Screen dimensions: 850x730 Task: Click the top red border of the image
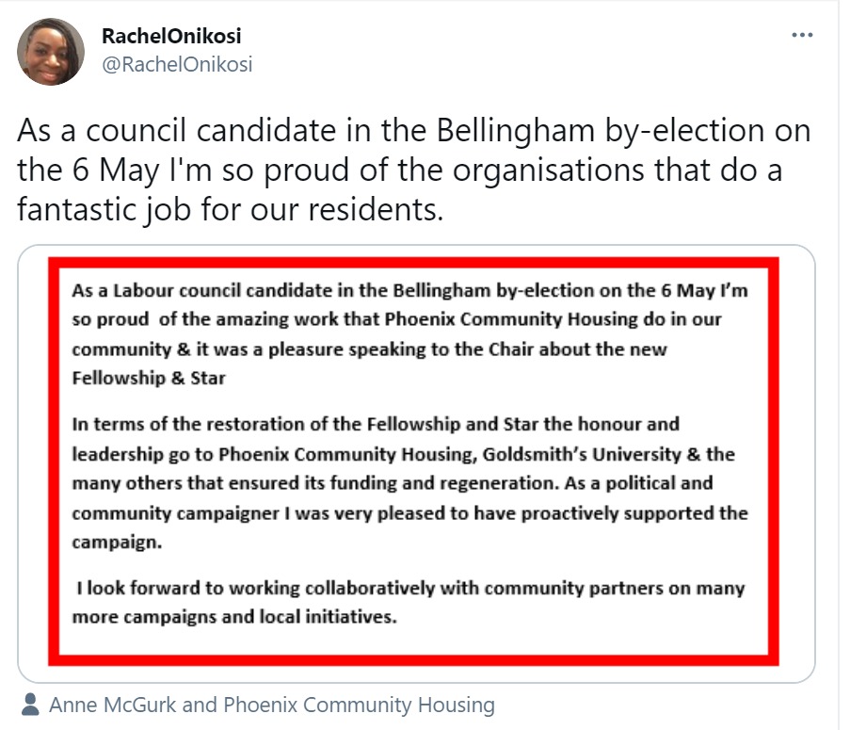pos(415,262)
